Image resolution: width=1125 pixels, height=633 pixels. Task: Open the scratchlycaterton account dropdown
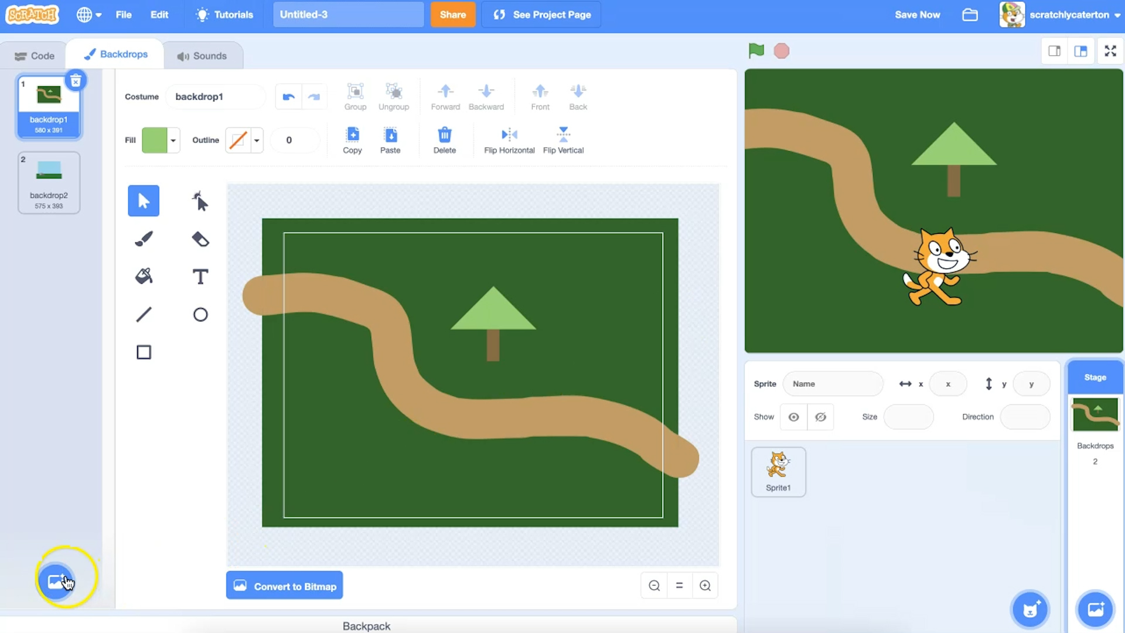pyautogui.click(x=1060, y=15)
